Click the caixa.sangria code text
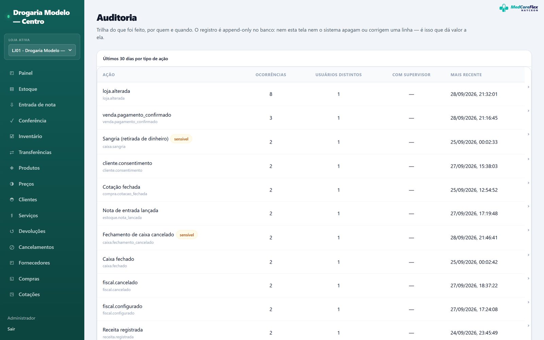Screen dimensions: 544x340 click(x=114, y=147)
